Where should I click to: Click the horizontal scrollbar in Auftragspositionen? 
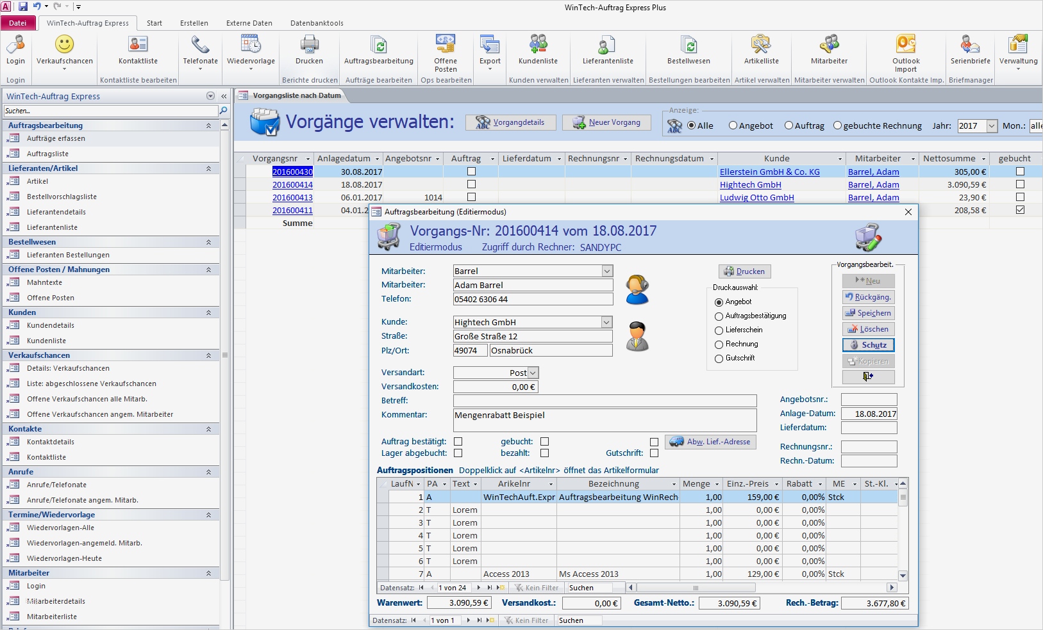point(696,588)
